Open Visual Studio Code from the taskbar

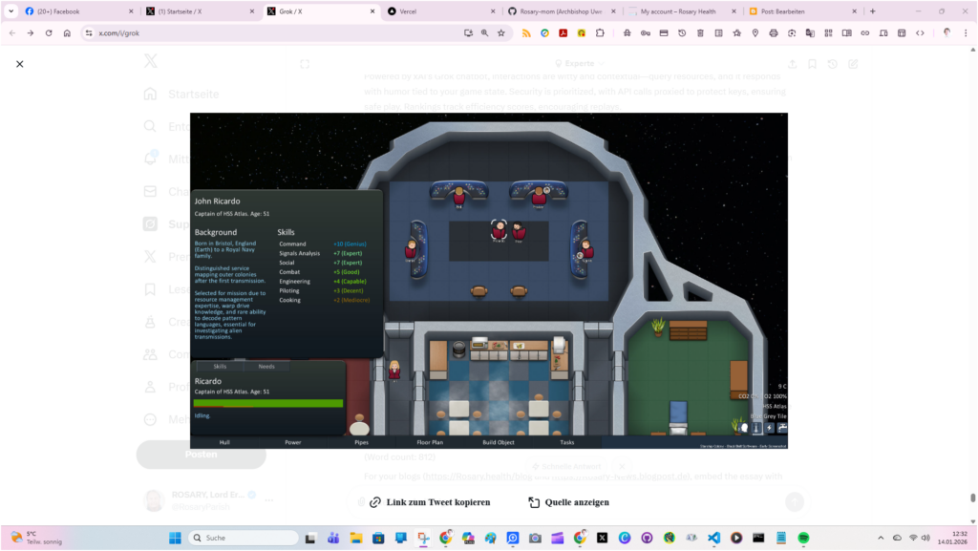[713, 538]
